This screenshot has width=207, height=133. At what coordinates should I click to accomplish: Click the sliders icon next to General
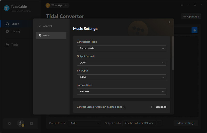(x=40, y=26)
